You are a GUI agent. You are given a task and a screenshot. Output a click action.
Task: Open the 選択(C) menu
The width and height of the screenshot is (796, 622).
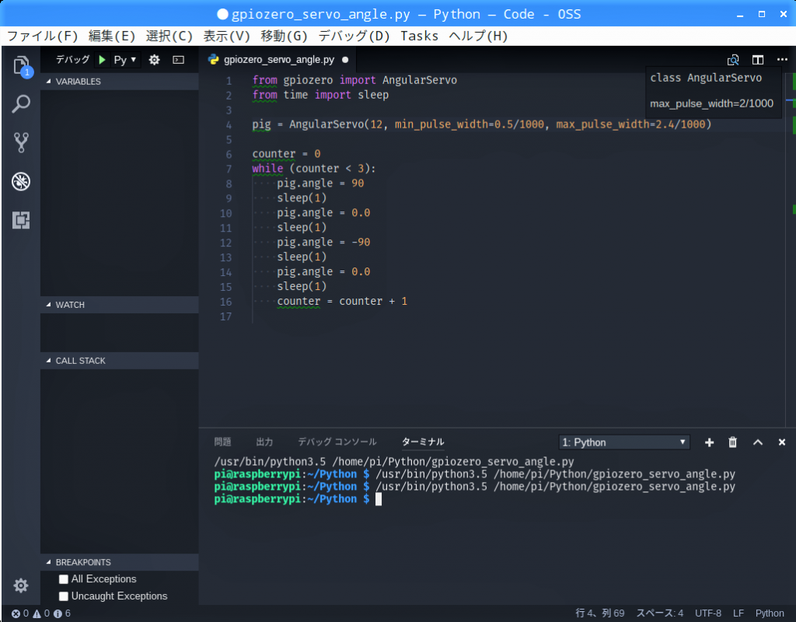pos(169,36)
